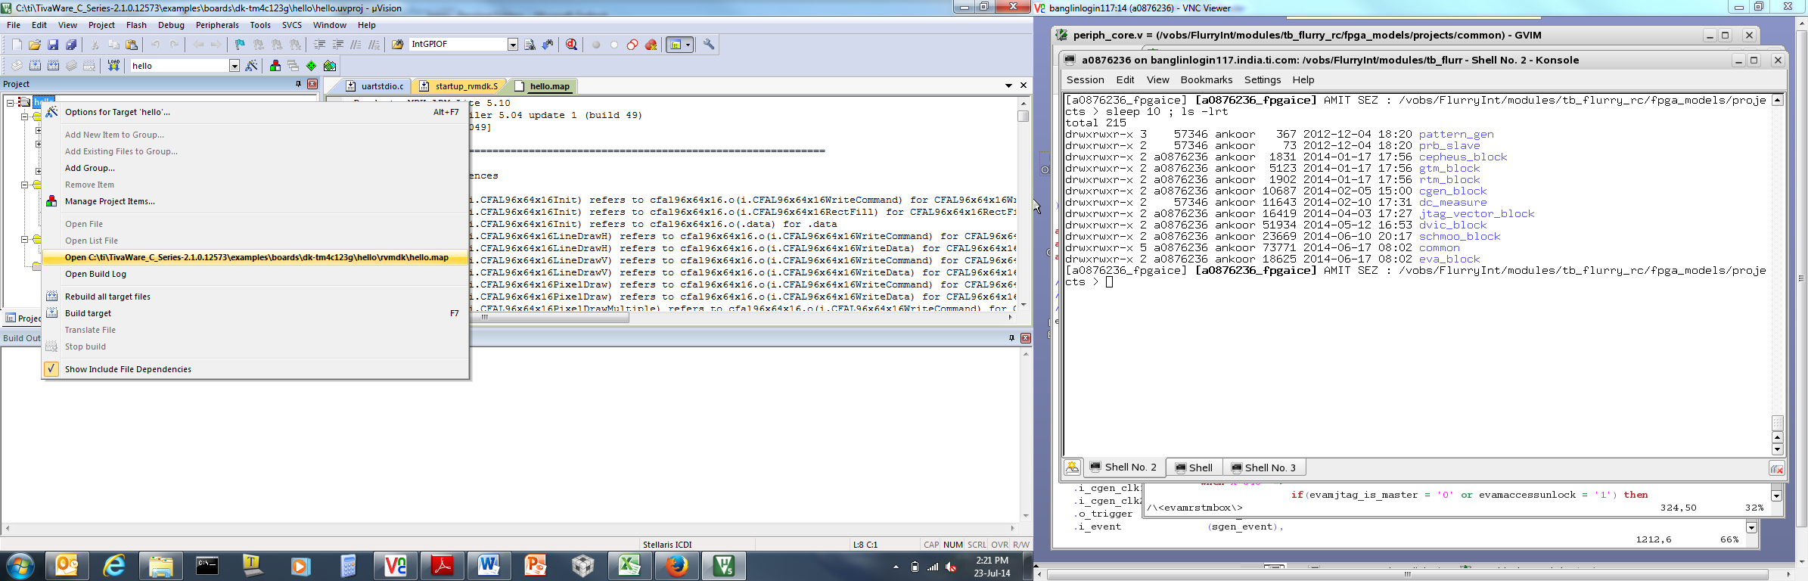The image size is (1808, 581).
Task: Open Settings menu in Konsole
Action: 1263,79
